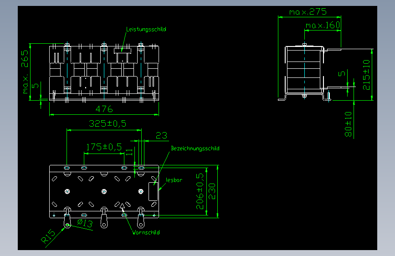Screen dimensions: 395x256
Task: Select the 'max.160' dimension text
Action: tap(323, 25)
